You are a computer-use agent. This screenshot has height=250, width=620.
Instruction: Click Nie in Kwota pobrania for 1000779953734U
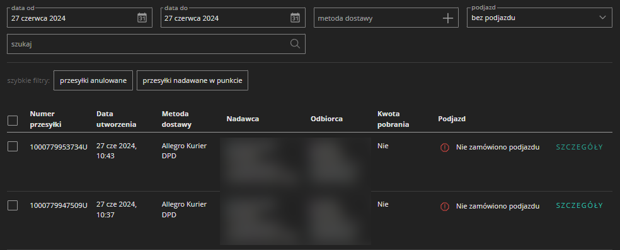[x=383, y=146]
